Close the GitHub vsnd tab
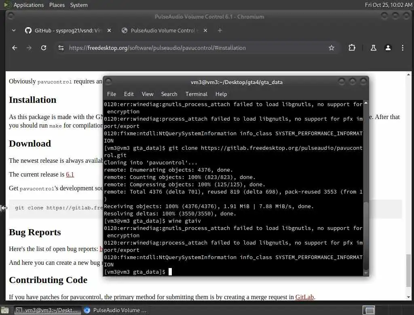This screenshot has width=414, height=315. click(109, 30)
